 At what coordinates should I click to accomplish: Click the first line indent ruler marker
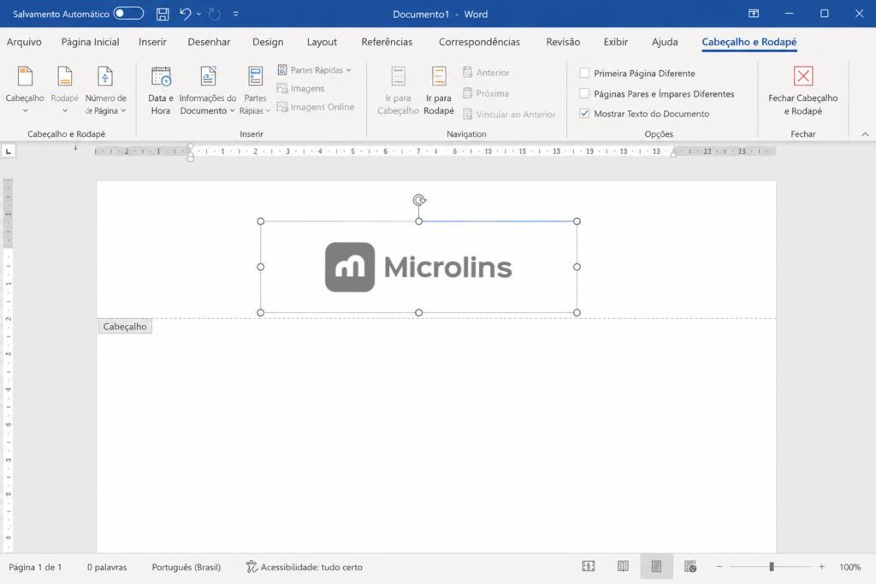point(191,147)
